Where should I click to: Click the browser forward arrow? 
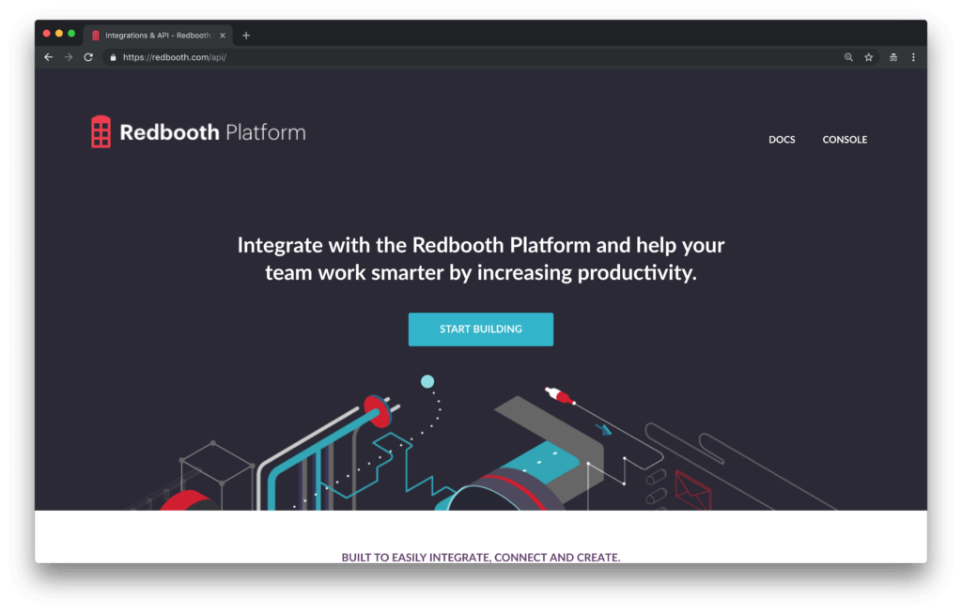coord(69,57)
